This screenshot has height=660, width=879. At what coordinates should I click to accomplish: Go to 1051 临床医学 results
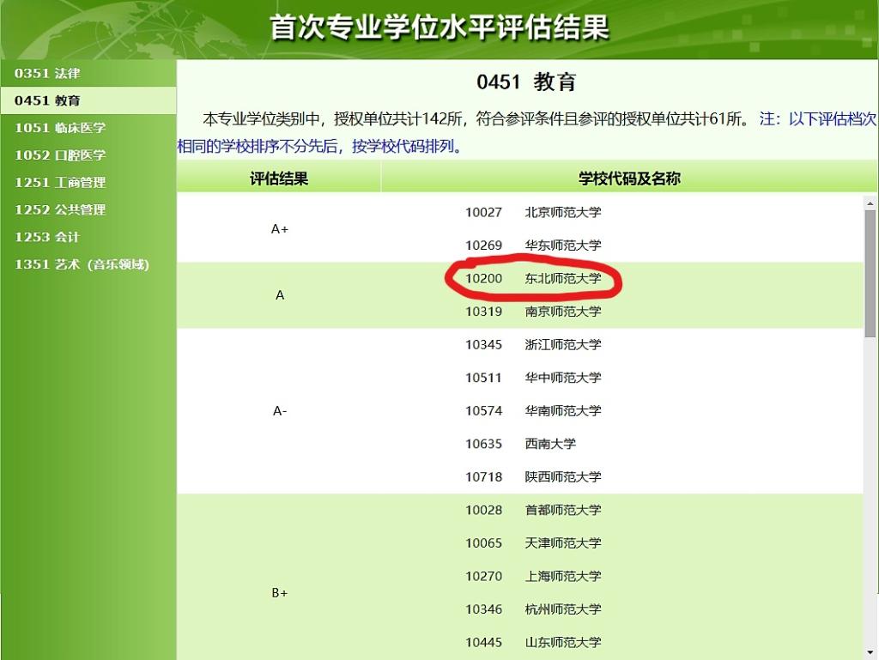60,128
